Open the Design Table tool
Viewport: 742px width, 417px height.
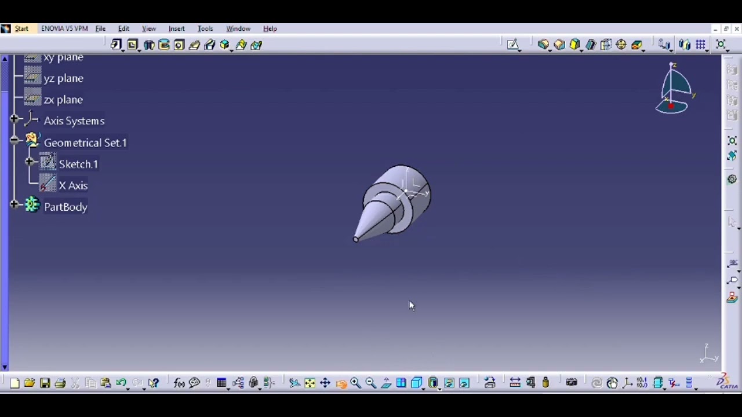(x=221, y=383)
